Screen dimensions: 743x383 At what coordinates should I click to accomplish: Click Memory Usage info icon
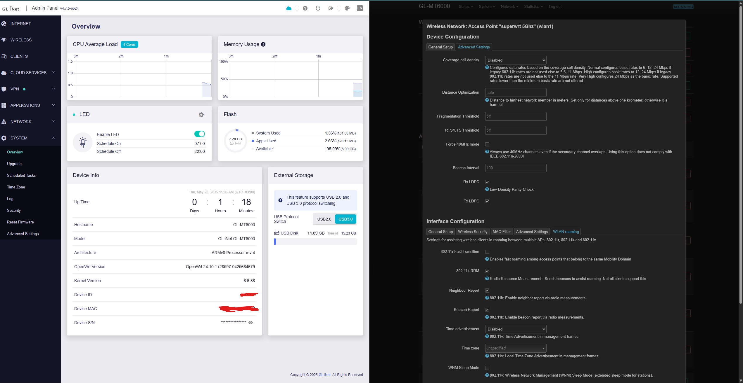coord(263,44)
